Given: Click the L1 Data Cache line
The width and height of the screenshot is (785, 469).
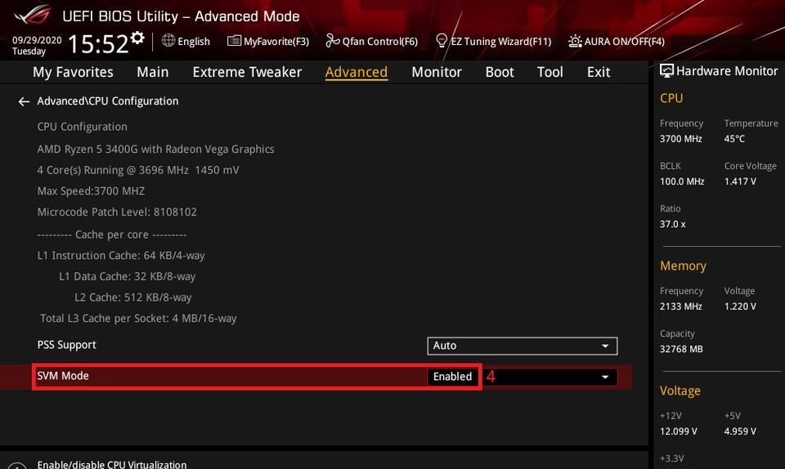Looking at the screenshot, I should click(x=128, y=276).
